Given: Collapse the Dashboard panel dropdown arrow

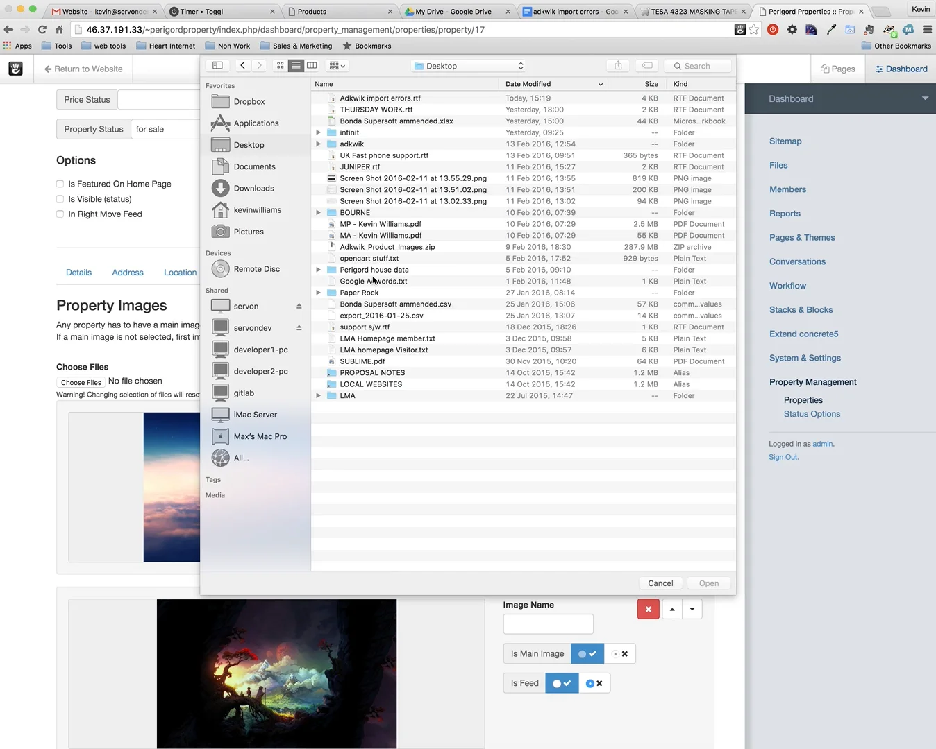Looking at the screenshot, I should coord(925,98).
